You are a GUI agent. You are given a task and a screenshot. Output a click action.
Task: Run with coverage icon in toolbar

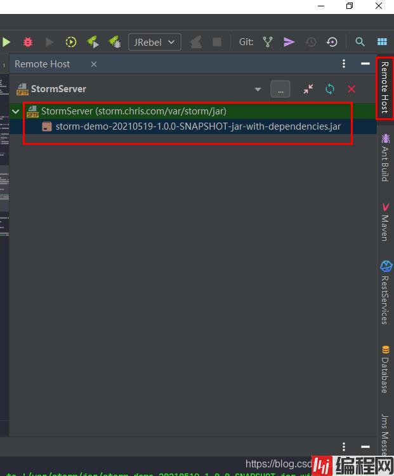coord(71,42)
